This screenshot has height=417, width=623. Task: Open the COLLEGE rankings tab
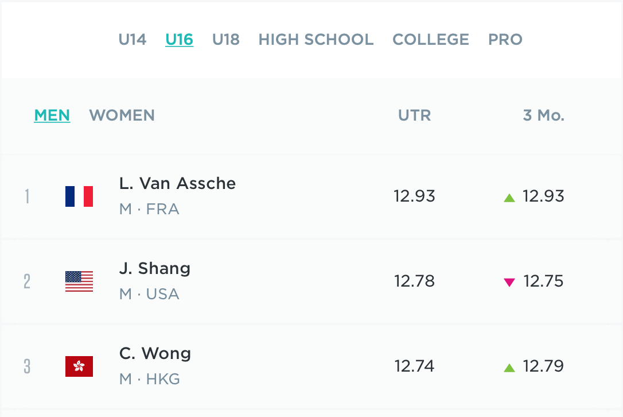[x=431, y=40]
